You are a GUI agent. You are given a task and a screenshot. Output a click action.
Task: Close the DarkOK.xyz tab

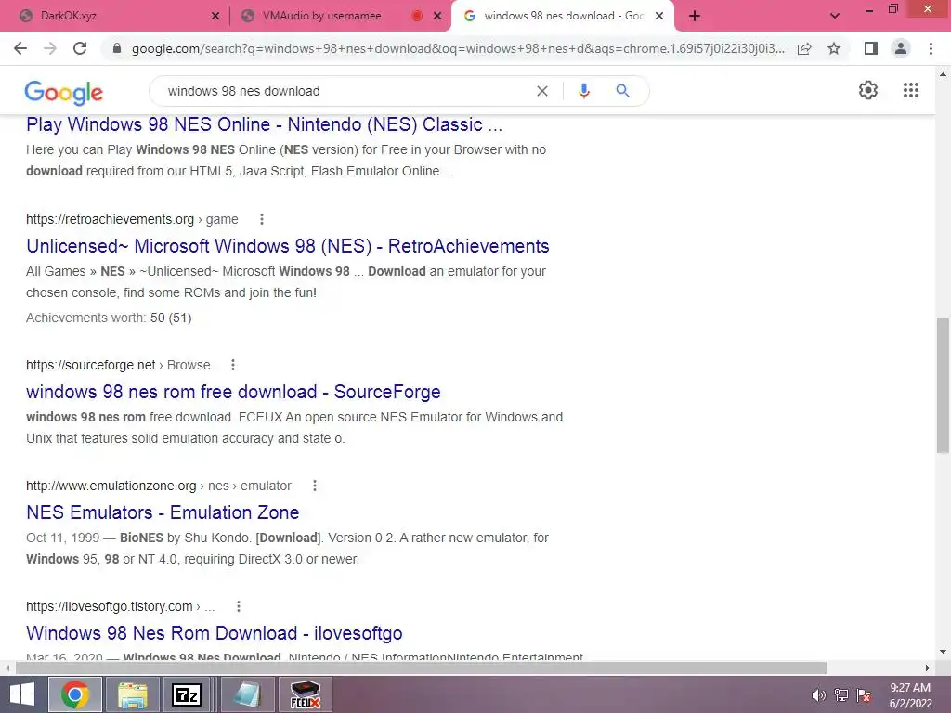[215, 17]
